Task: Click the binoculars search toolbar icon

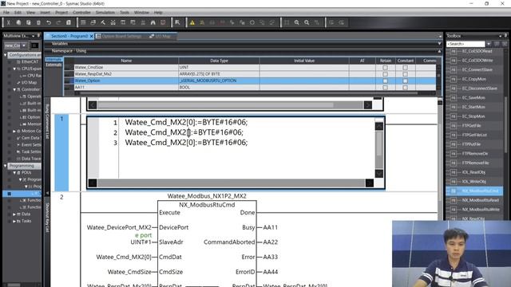Action: coord(153,22)
